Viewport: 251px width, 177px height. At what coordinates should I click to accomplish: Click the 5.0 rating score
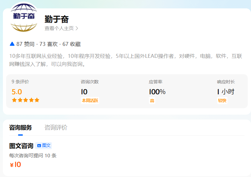coord(17,92)
